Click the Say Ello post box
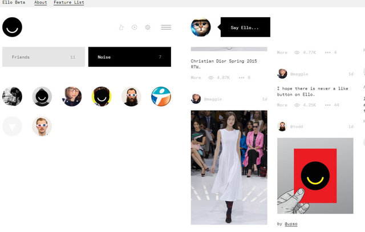365x232 pixels. point(245,27)
